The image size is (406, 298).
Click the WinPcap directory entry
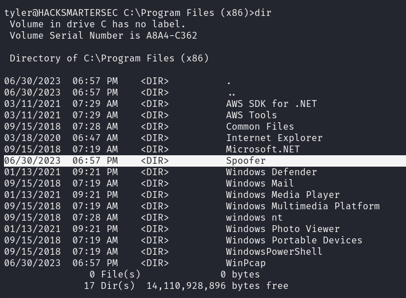[245, 263]
